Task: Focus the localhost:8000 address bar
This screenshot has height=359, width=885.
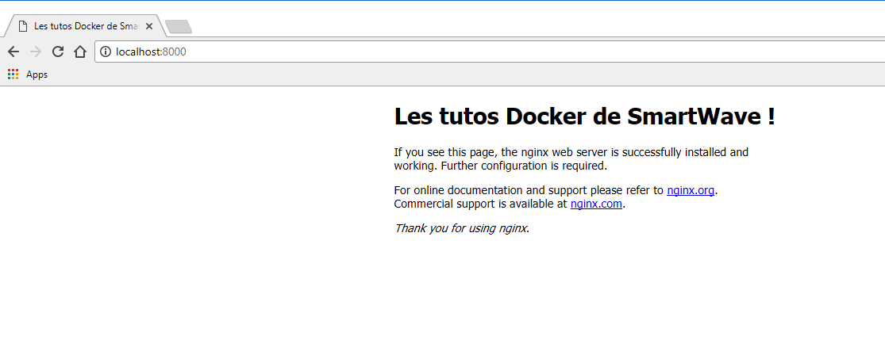Action: click(490, 52)
